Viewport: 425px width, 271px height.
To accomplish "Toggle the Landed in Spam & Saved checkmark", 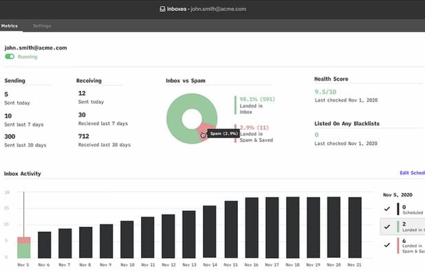I will 387,245.
